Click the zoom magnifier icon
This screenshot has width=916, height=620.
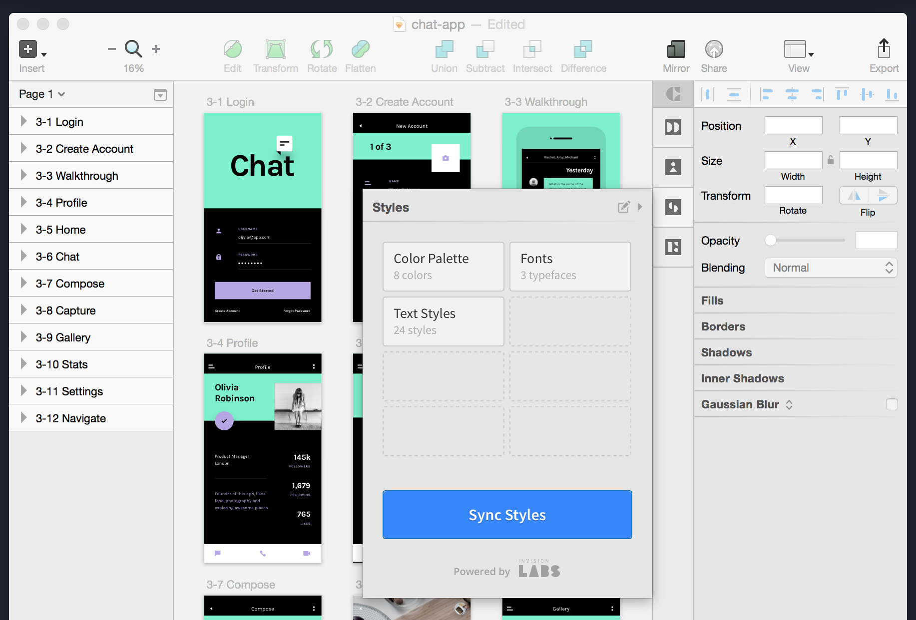tap(133, 49)
